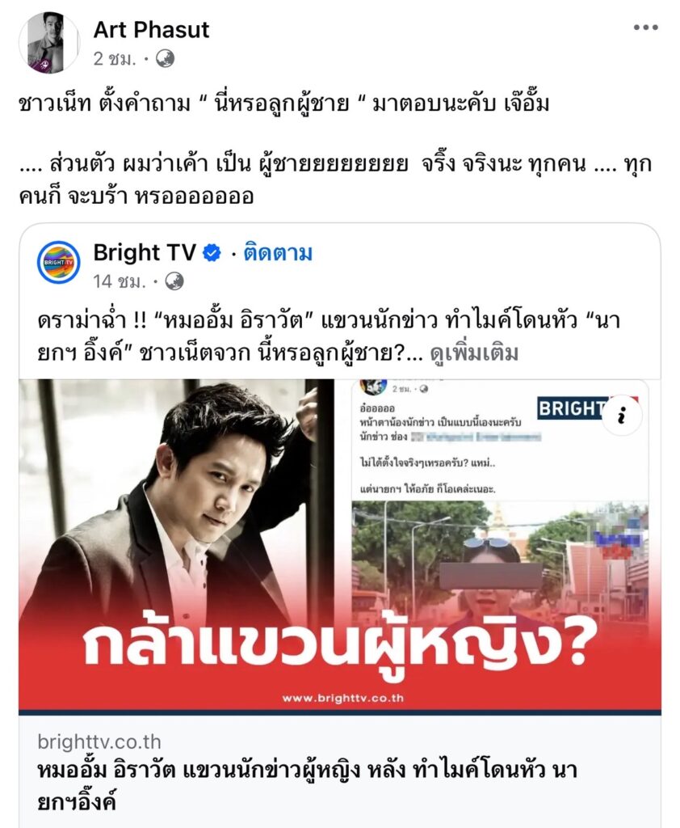The width and height of the screenshot is (680, 828).
Task: Click the 2 ชม. post timestamp
Action: point(115,58)
